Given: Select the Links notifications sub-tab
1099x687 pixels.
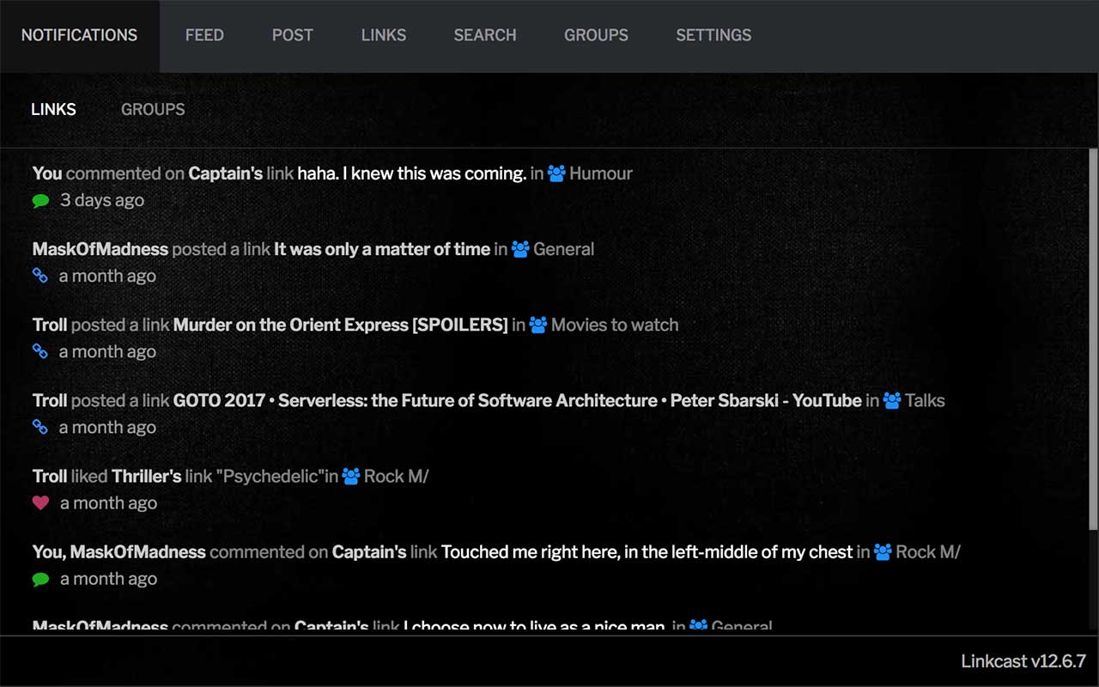Looking at the screenshot, I should [53, 109].
